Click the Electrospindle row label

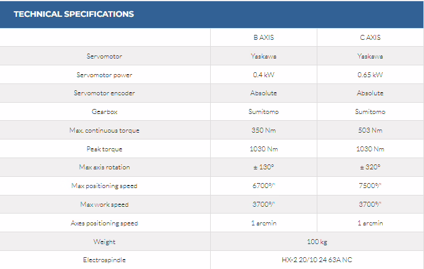104,260
